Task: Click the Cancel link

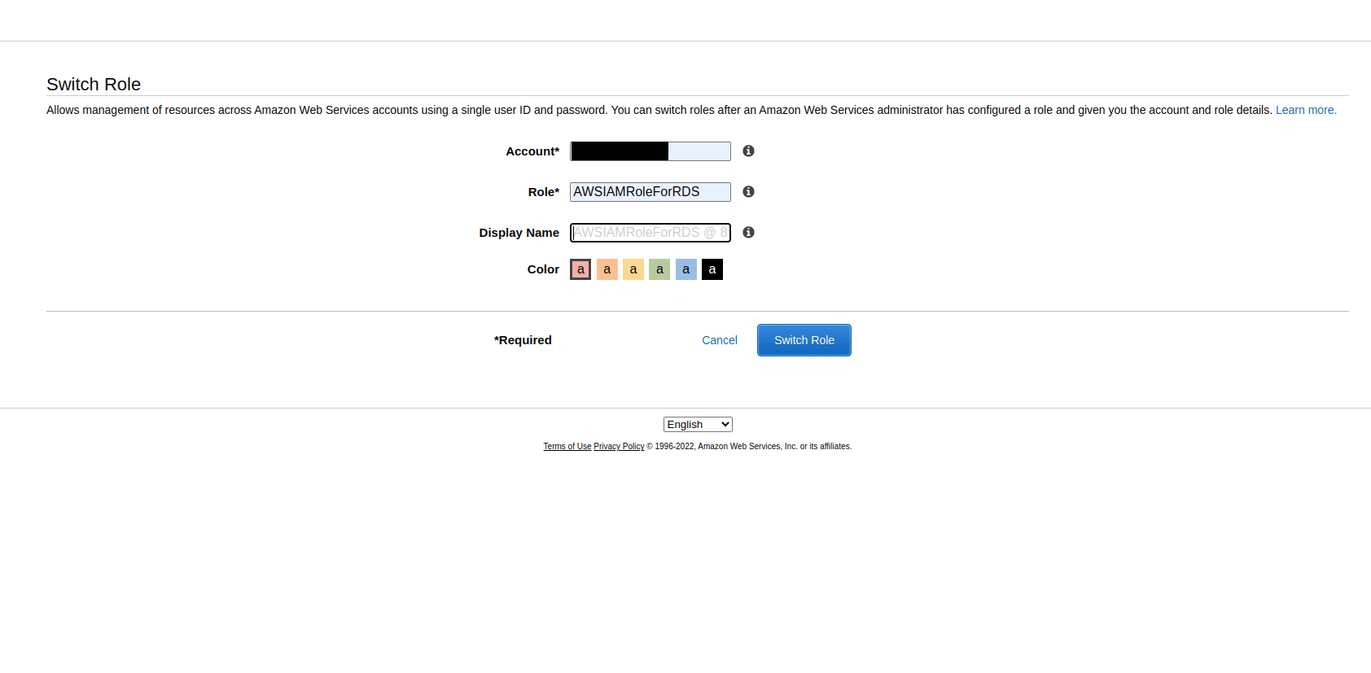Action: point(720,340)
